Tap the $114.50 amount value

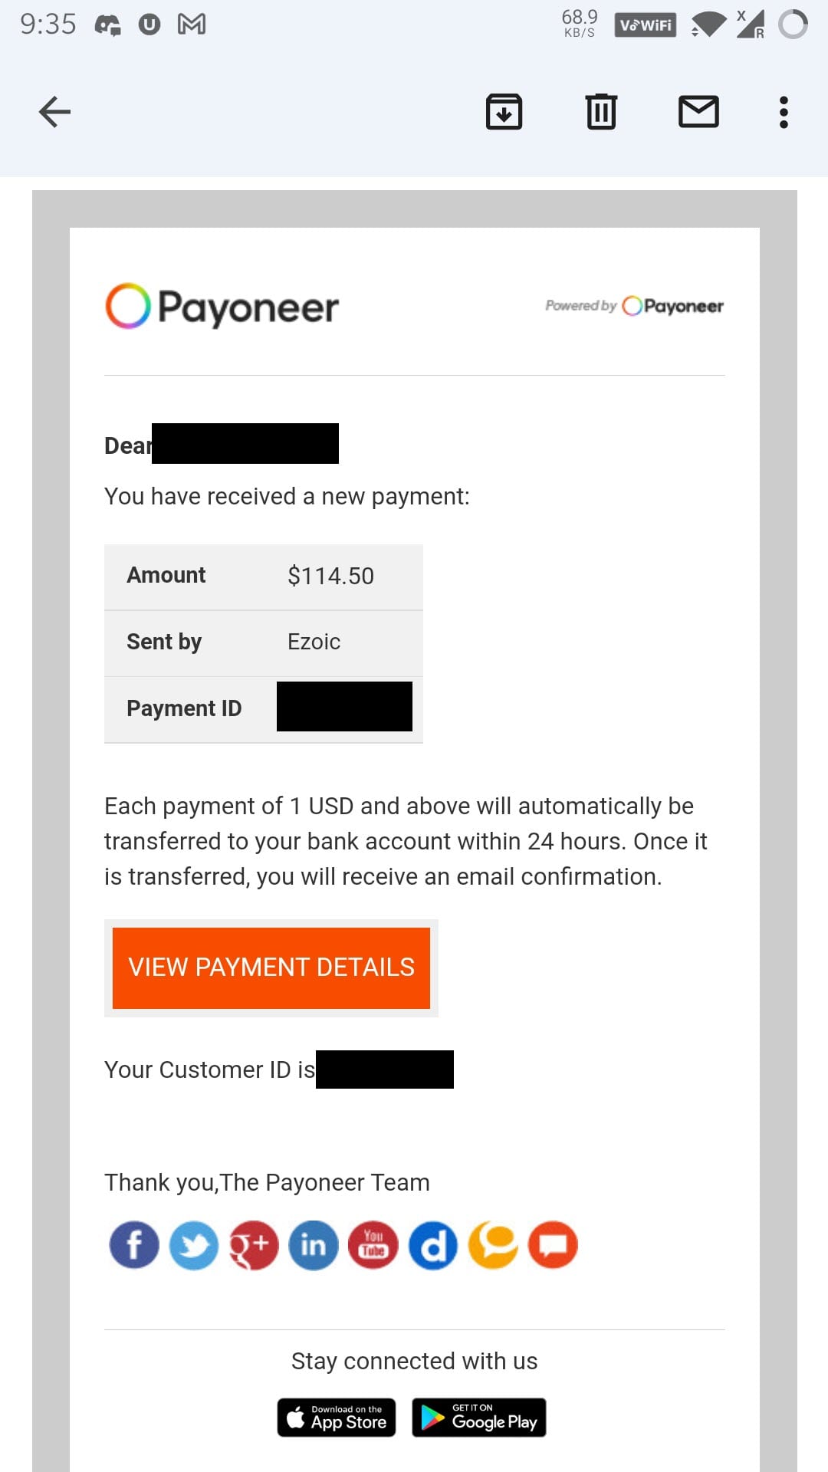coord(330,576)
